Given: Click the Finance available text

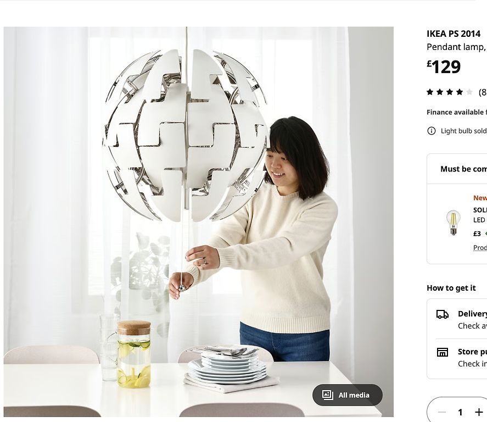Looking at the screenshot, I should click(x=457, y=112).
